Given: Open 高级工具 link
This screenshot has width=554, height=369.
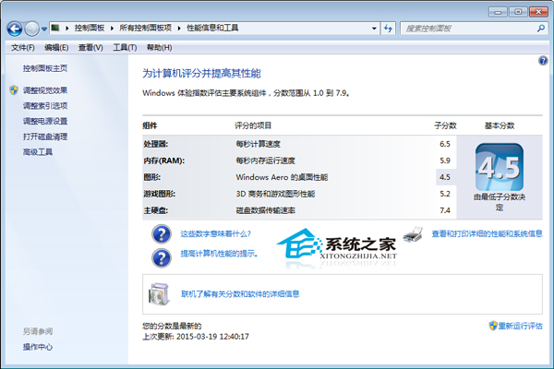Looking at the screenshot, I should coord(38,152).
